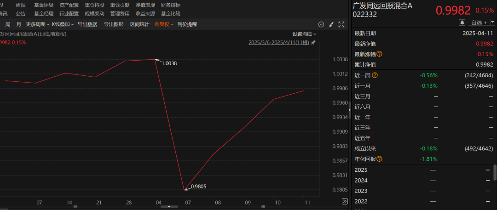Click help icon next to 最新涨幅
The height and width of the screenshot is (210, 497).
click(x=380, y=54)
